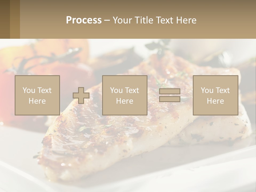Select the top bar of equals sign
The image size is (256, 192).
tap(170, 91)
